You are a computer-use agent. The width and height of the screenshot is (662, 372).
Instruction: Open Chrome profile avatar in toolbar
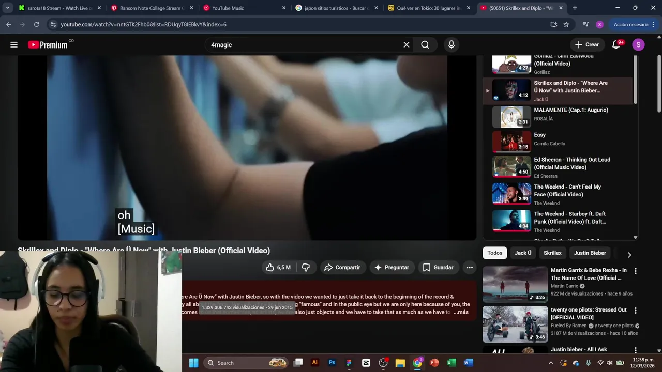(x=599, y=24)
